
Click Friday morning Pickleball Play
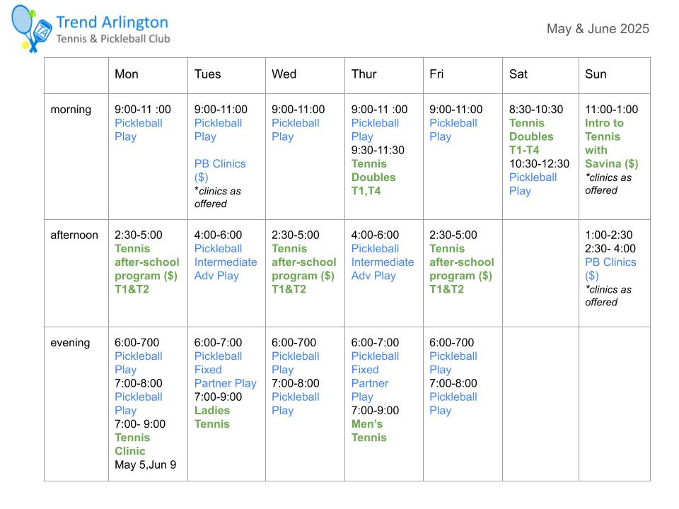(453, 129)
